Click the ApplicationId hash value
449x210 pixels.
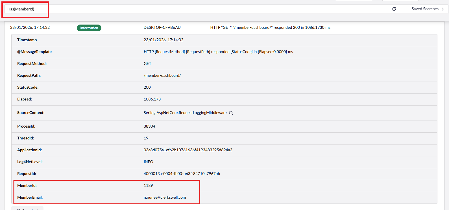click(188, 150)
